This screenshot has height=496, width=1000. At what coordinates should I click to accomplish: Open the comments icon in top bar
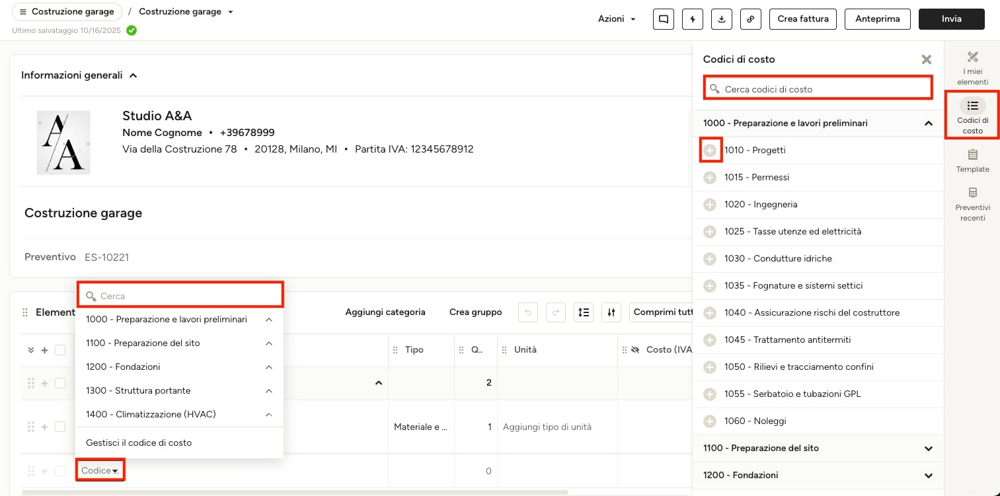(x=663, y=19)
